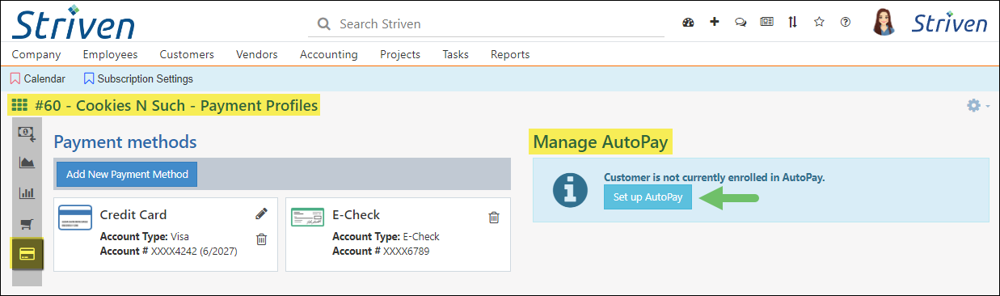Select the payment profiles card sidebar icon
This screenshot has height=296, width=1000.
click(27, 254)
